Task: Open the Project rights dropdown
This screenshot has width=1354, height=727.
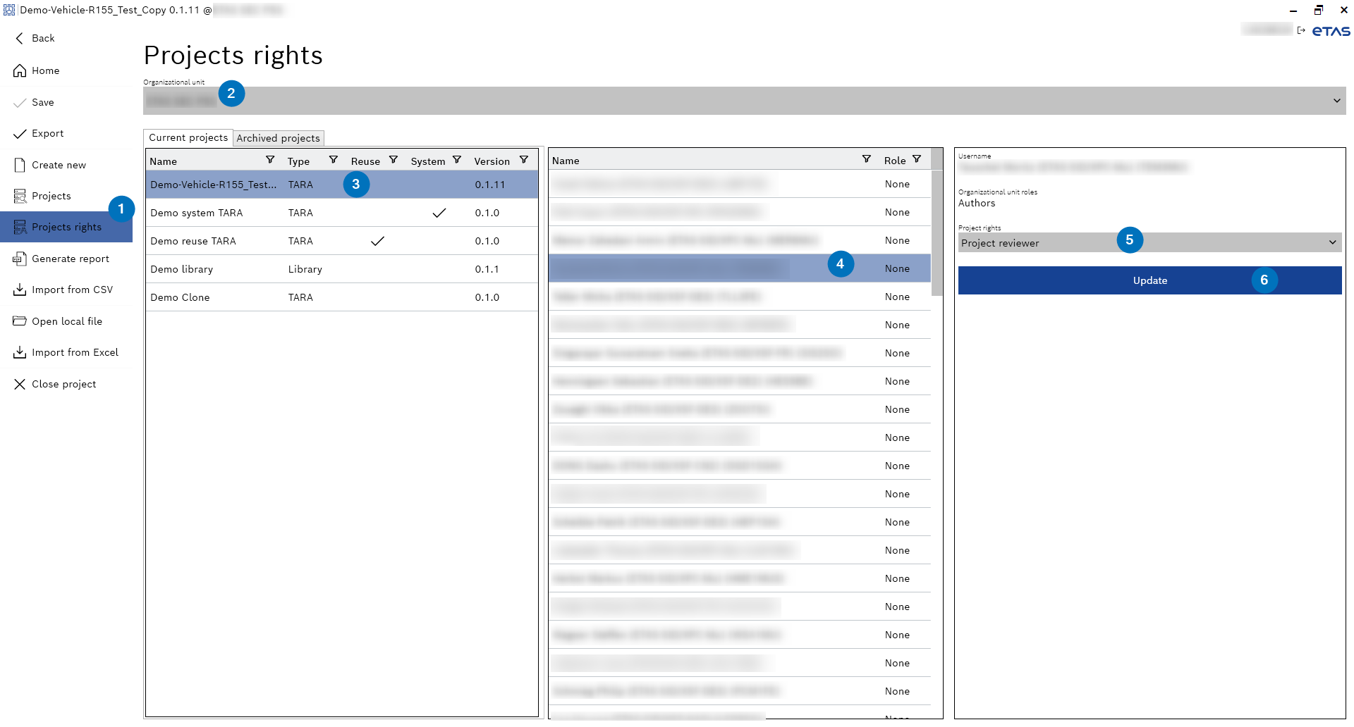Action: [1332, 242]
